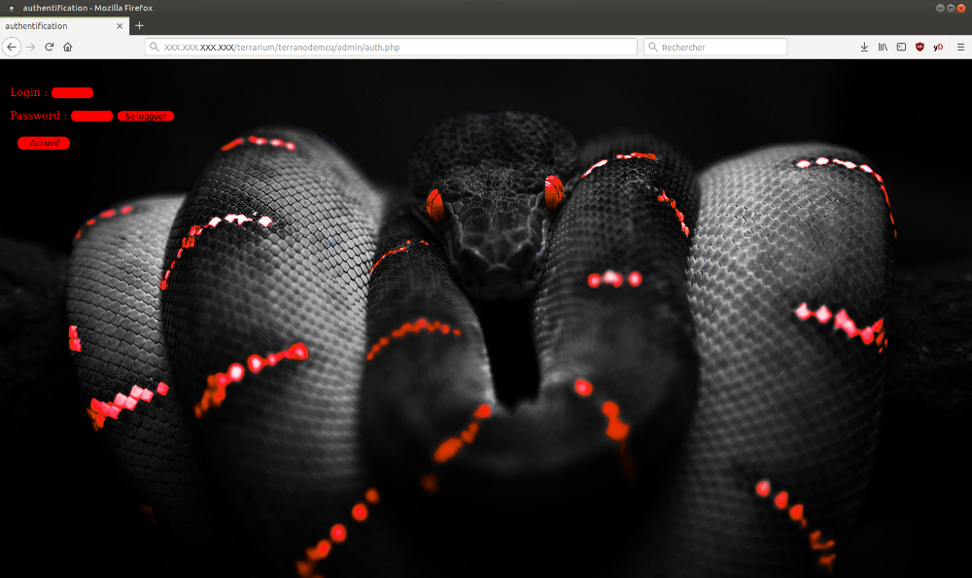
Task: Click the yD extension icon
Action: [x=938, y=47]
